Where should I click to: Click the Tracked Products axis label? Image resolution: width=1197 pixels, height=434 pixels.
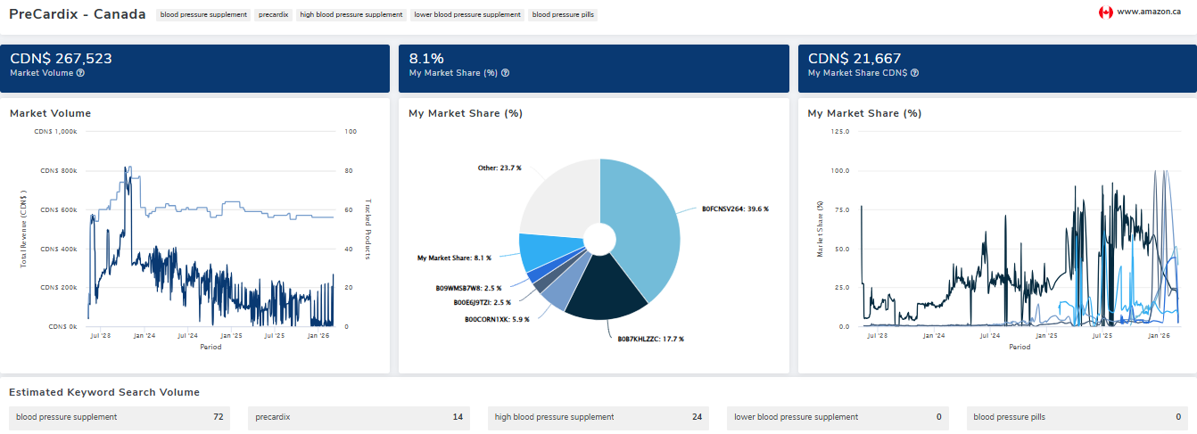(x=367, y=228)
